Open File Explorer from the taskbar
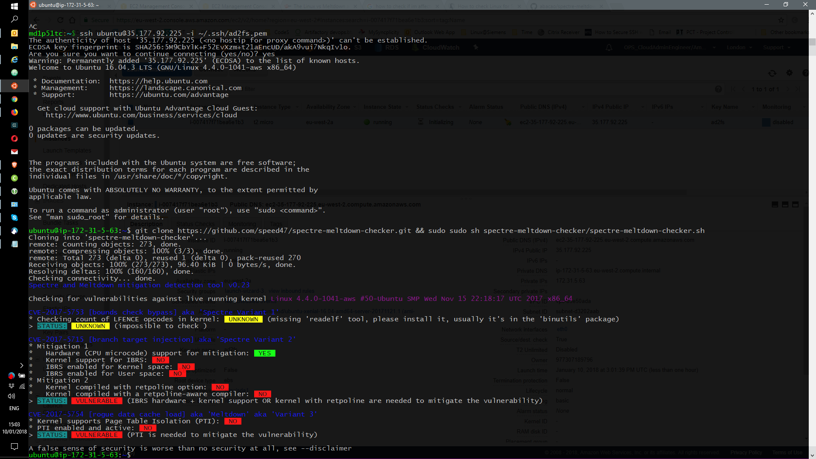 tap(14, 46)
